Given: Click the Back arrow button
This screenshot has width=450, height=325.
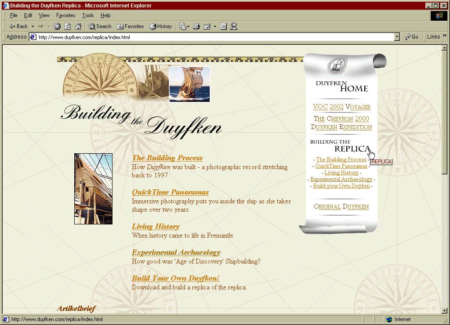Looking at the screenshot, I should [18, 26].
